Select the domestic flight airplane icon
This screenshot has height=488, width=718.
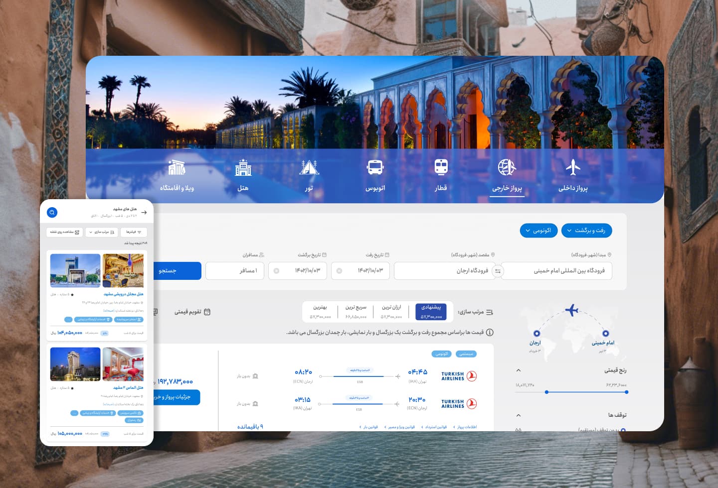coord(573,167)
